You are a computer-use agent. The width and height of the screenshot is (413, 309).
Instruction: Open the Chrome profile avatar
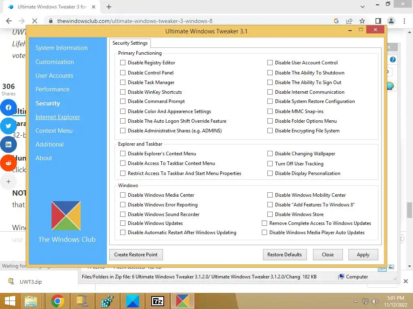(391, 21)
